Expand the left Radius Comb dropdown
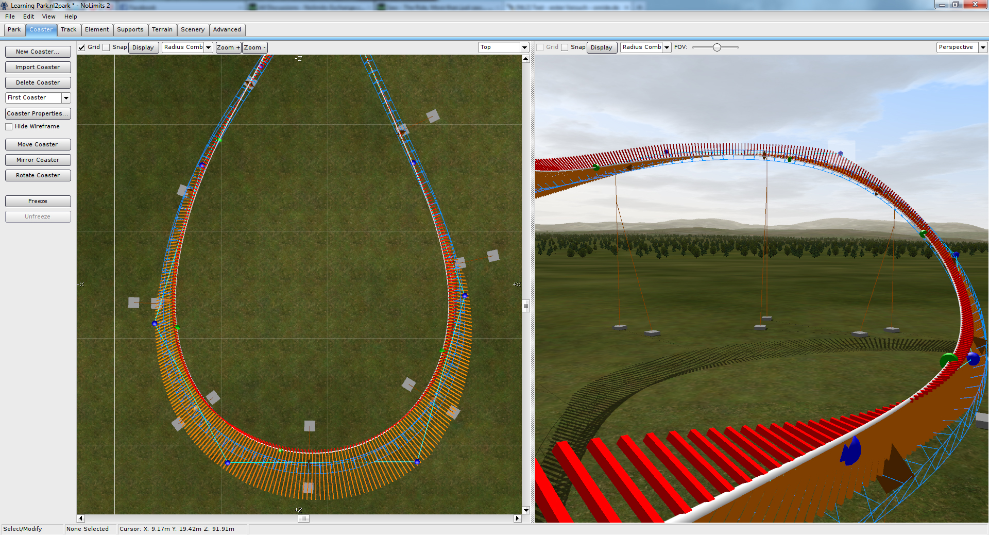The width and height of the screenshot is (989, 535). (209, 47)
